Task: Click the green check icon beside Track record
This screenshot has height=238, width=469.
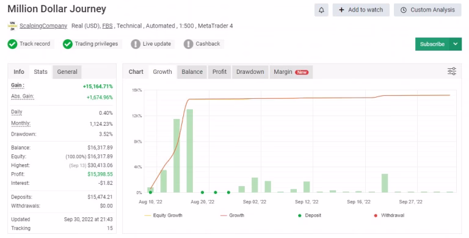Action: pos(12,44)
